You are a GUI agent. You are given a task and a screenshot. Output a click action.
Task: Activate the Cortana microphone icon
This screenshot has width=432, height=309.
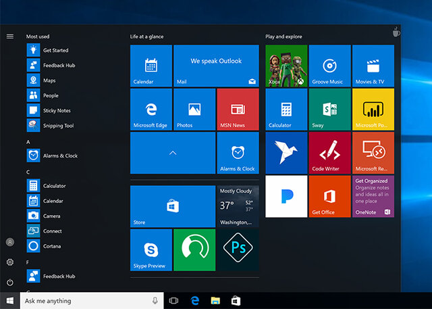(x=155, y=300)
